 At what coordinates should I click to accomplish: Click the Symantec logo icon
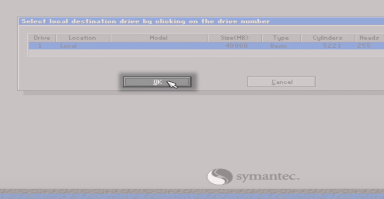pos(219,176)
